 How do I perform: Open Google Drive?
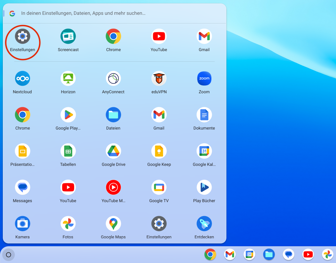pos(113,151)
